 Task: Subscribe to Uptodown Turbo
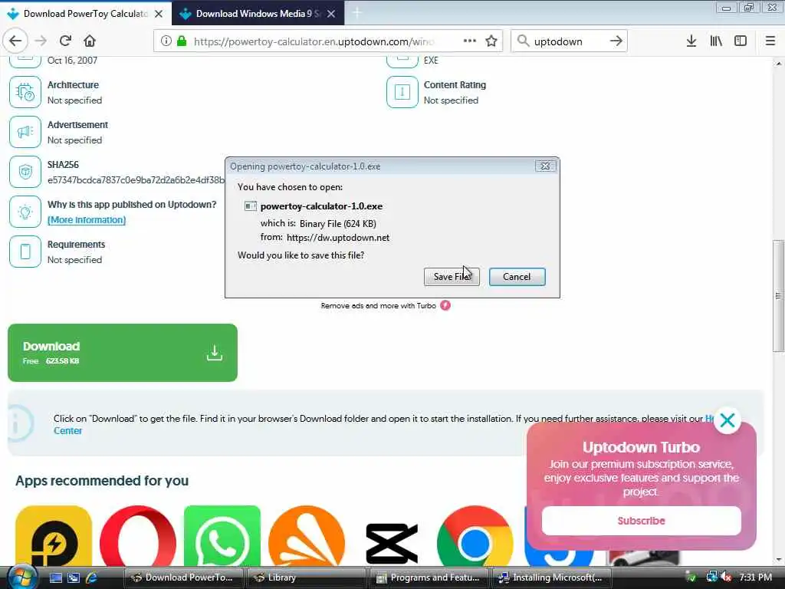coord(642,521)
